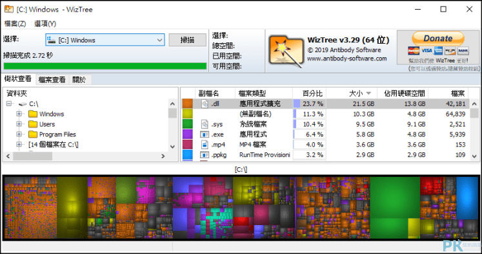The width and height of the screenshot is (482, 254).
Task: Select the purple .exe color swatch
Action: click(188, 134)
